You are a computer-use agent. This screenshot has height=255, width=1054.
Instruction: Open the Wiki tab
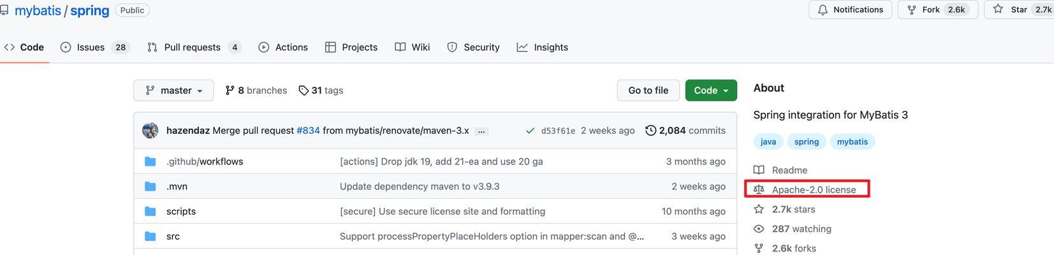413,47
